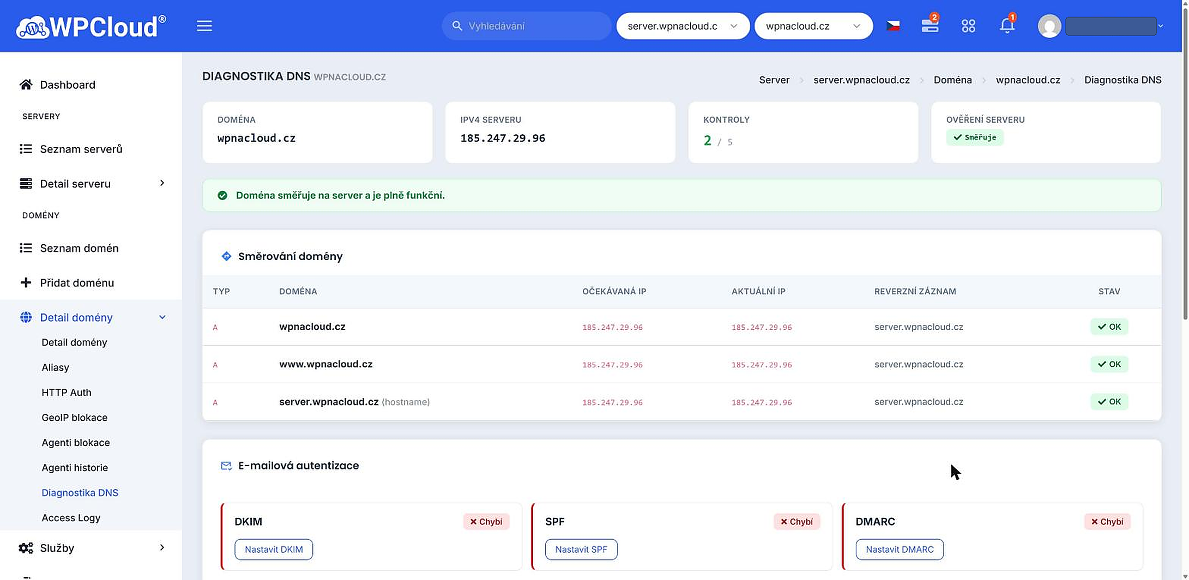Click www.wpnacloud.cz domain cell
This screenshot has height=580, width=1189.
[326, 364]
